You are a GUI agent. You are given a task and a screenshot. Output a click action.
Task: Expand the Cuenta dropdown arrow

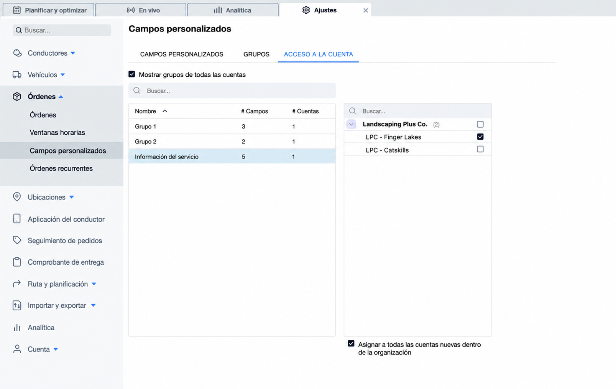[x=56, y=349]
